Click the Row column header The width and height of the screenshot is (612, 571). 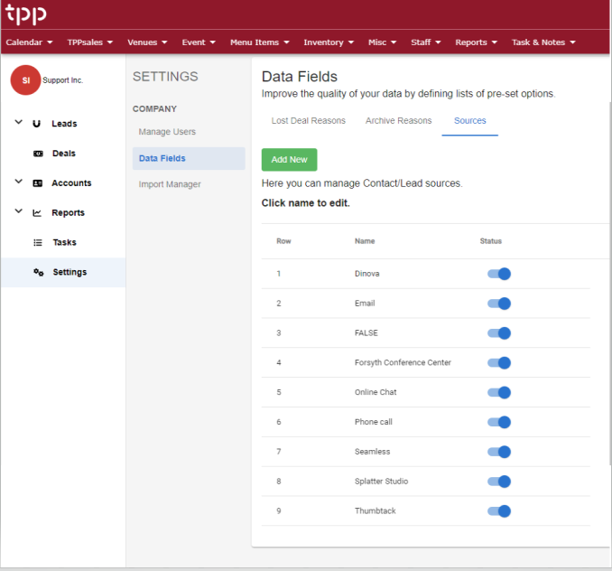tap(283, 241)
